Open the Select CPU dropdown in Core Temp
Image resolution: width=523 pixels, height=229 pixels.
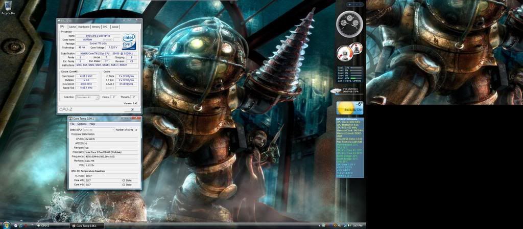[99, 129]
